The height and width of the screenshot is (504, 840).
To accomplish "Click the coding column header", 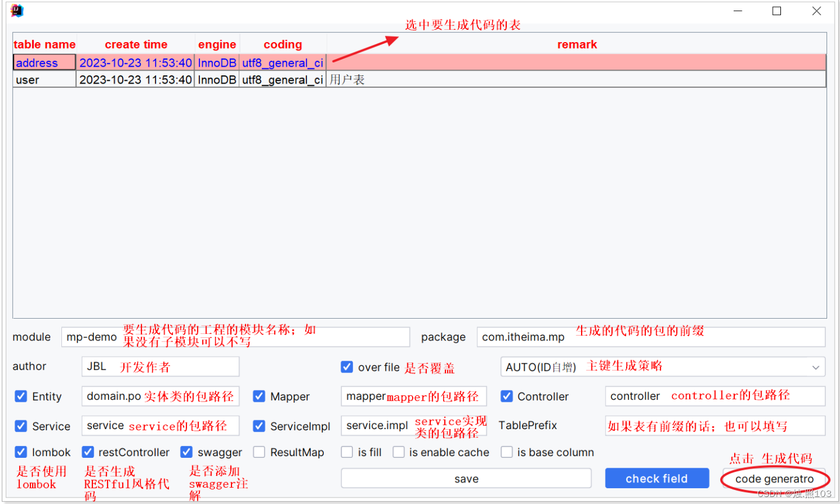I will click(283, 44).
